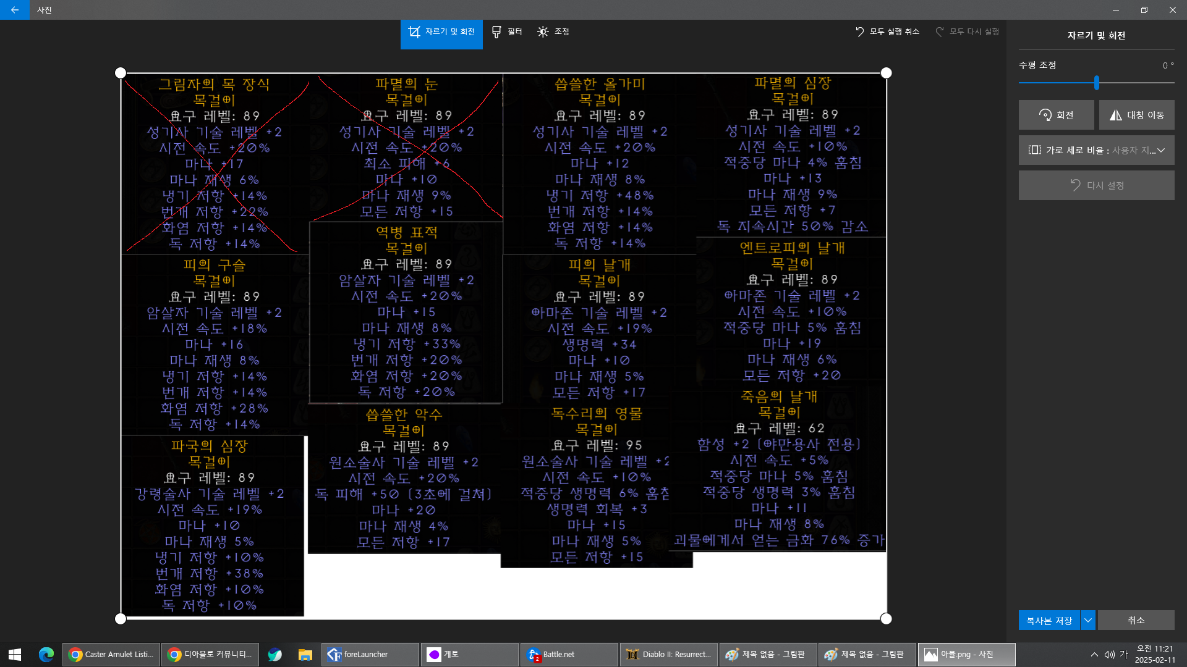Switch to Battle.net in the taskbar
The width and height of the screenshot is (1187, 667).
[569, 654]
